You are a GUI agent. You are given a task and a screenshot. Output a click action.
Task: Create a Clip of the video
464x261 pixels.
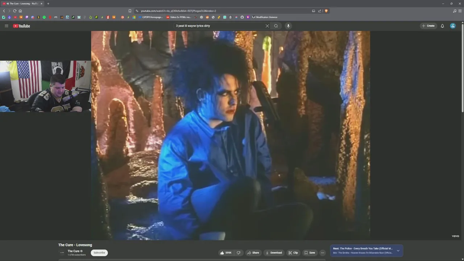293,253
